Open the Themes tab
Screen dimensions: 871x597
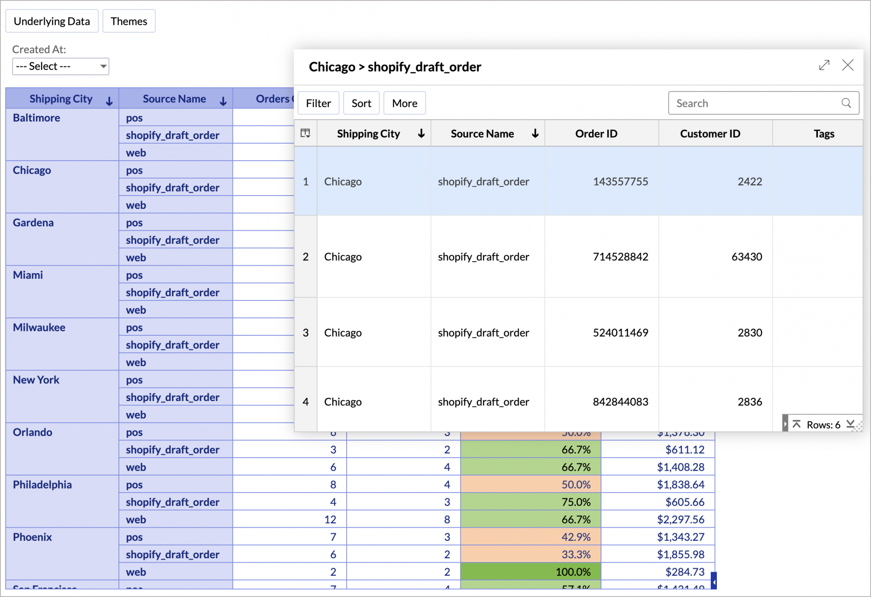(129, 21)
